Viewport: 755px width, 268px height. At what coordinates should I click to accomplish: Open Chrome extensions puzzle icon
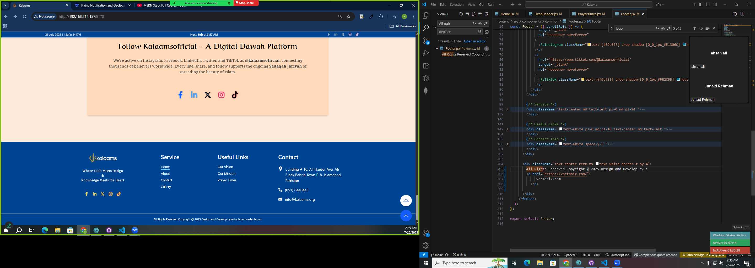(x=381, y=17)
